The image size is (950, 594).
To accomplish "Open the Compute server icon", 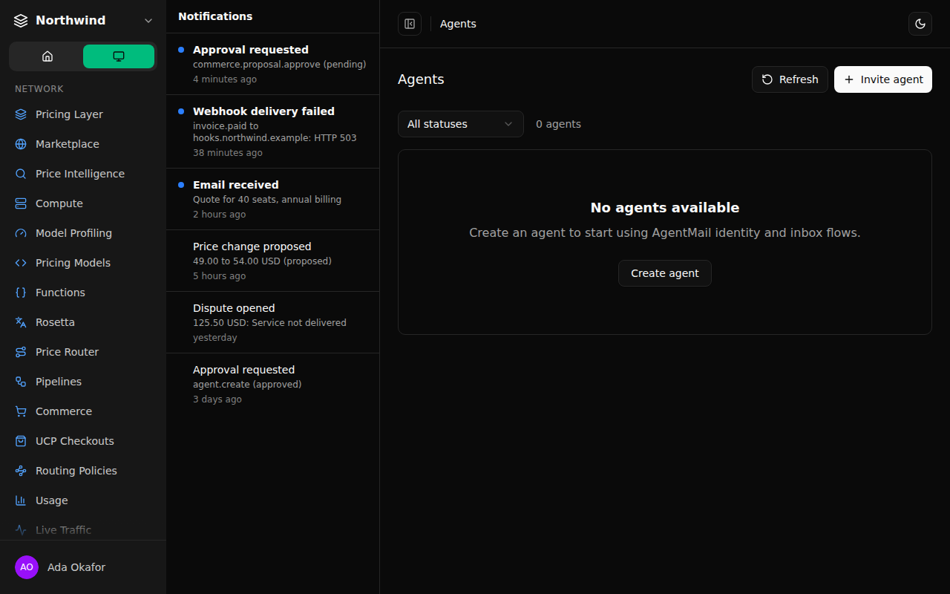I will click(21, 203).
